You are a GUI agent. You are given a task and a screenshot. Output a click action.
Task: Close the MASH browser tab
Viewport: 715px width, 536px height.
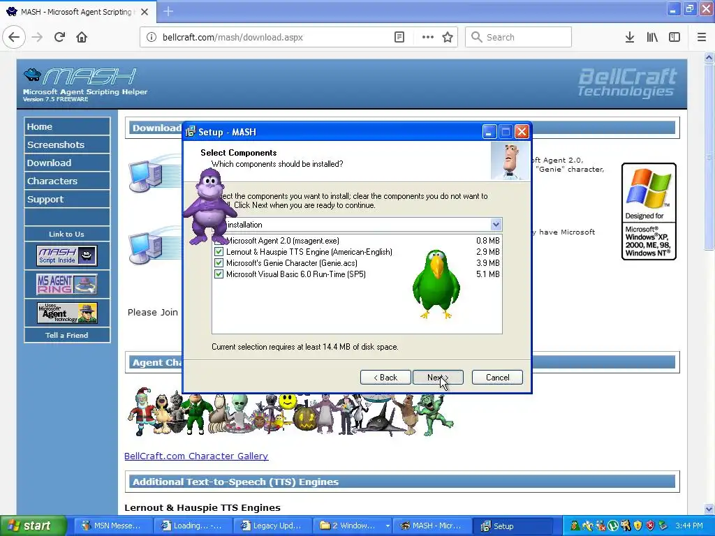tap(145, 12)
